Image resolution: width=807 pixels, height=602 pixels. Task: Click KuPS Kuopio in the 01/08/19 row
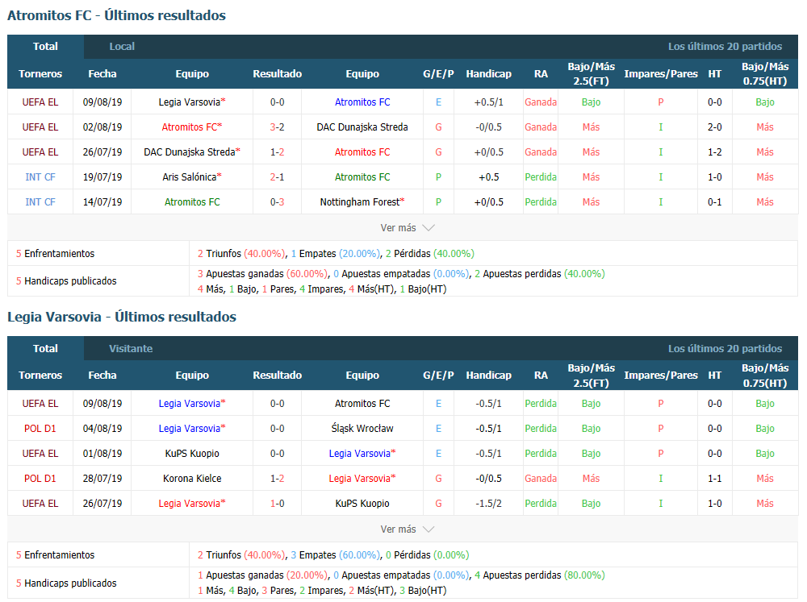(x=192, y=454)
